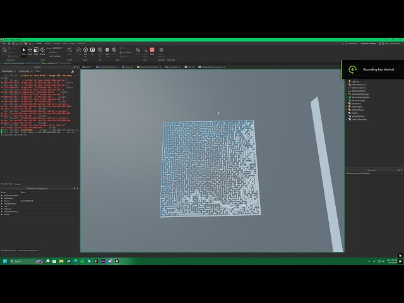Screen dimensions: 404x303
Task: Switch to the Model ribbon tab
Action: tap(47, 44)
